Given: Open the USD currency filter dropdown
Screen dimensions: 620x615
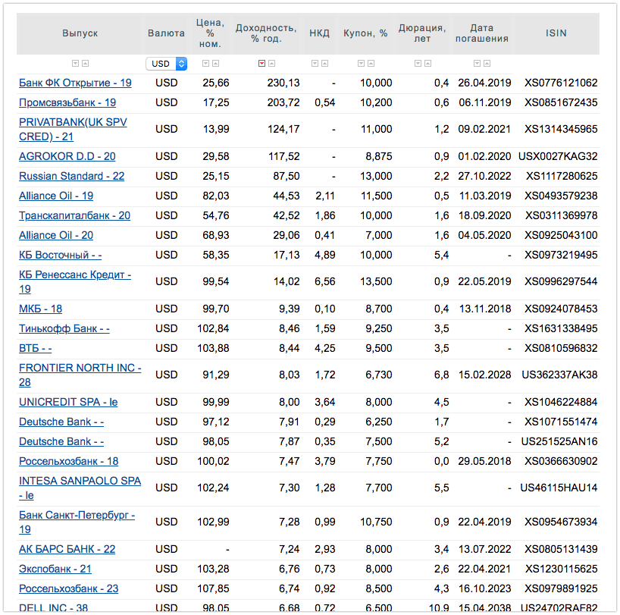Looking at the screenshot, I should (167, 64).
